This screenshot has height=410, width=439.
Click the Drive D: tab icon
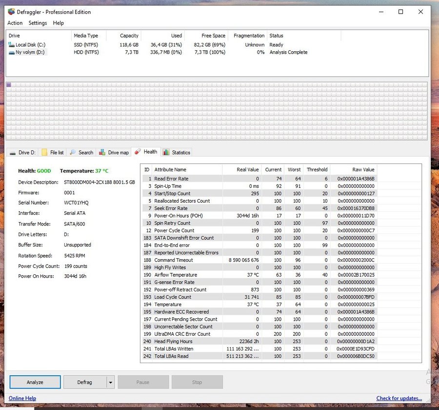13,153
